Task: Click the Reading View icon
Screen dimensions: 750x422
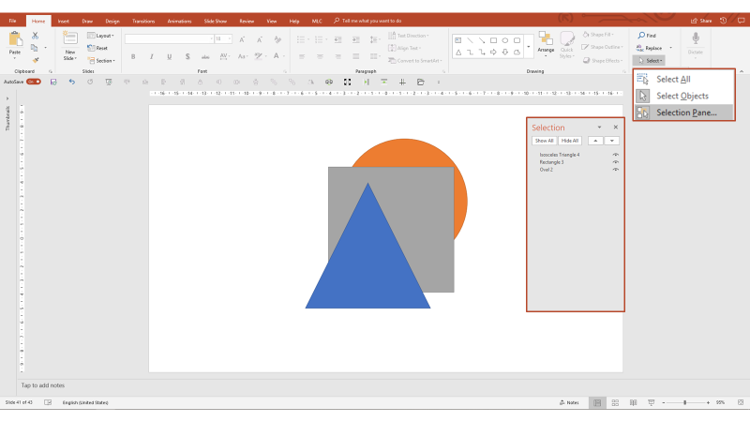Action: [634, 403]
